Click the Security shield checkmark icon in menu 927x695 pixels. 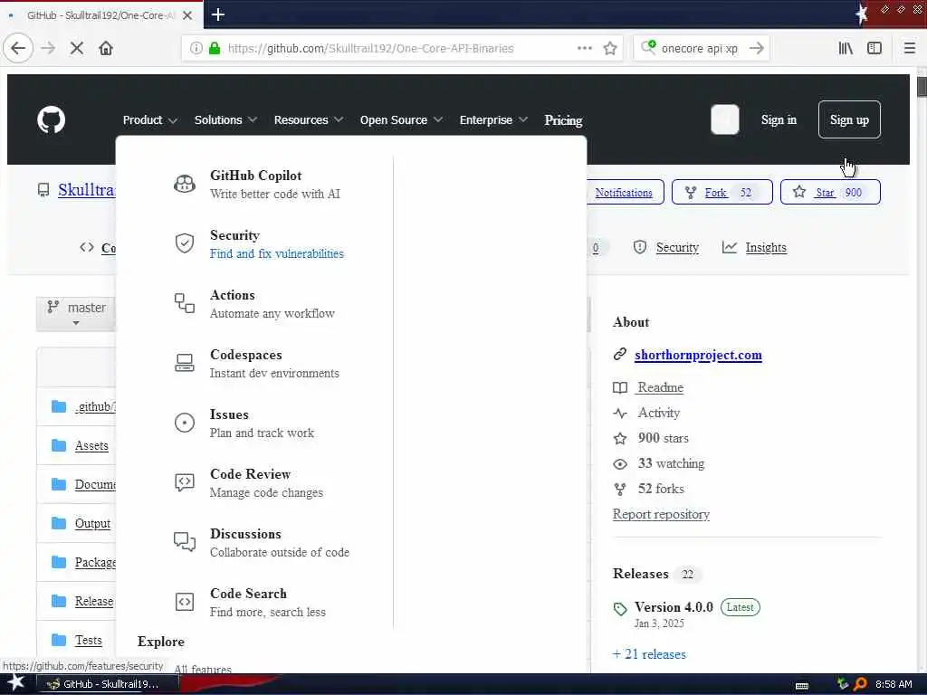(x=185, y=243)
